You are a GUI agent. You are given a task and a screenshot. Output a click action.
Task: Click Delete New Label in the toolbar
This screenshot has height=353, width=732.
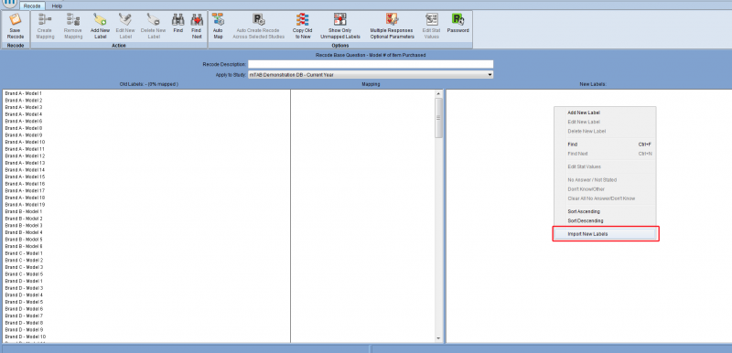[x=153, y=27]
